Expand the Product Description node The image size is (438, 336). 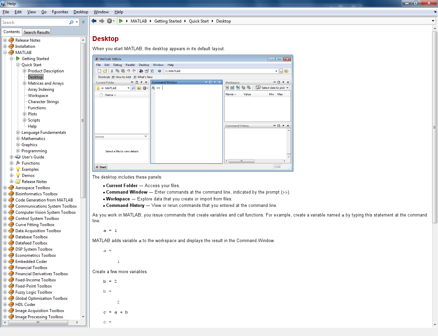tap(25, 71)
